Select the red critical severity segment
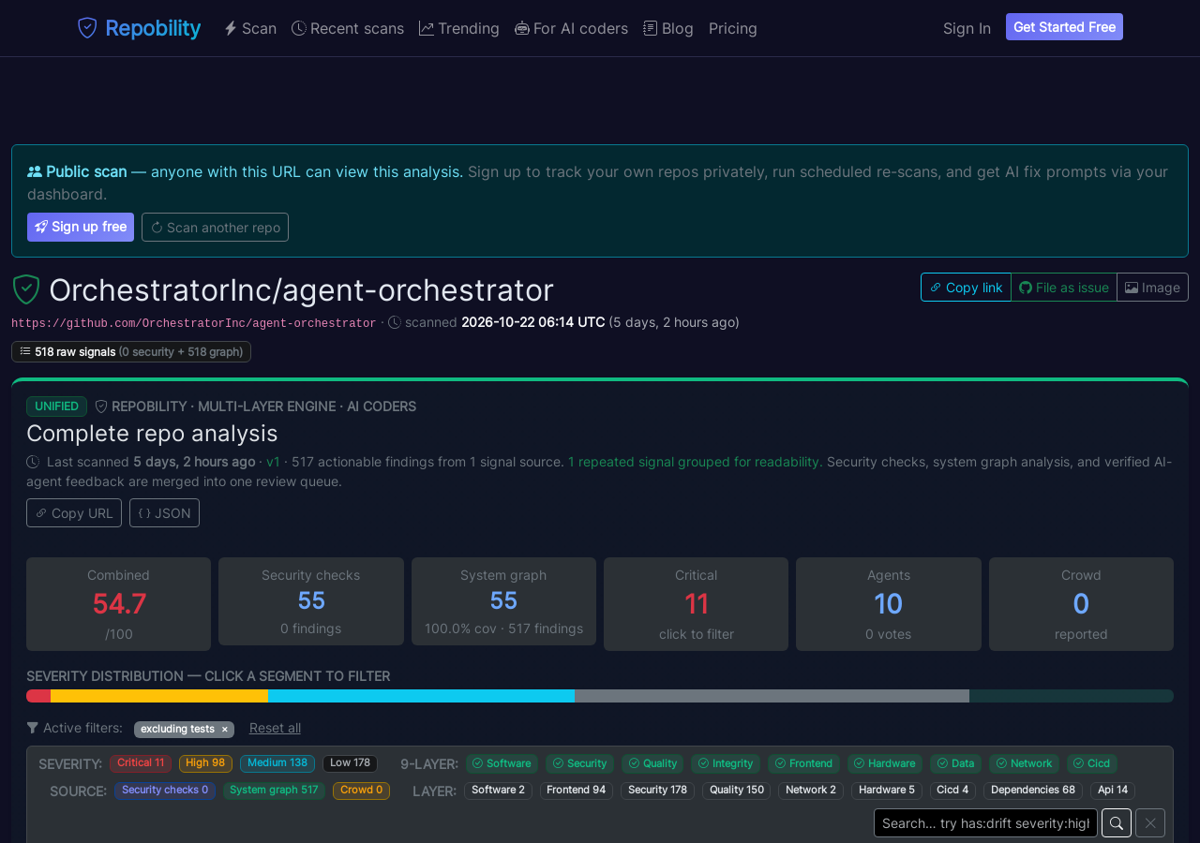The width and height of the screenshot is (1200, 843). (38, 696)
